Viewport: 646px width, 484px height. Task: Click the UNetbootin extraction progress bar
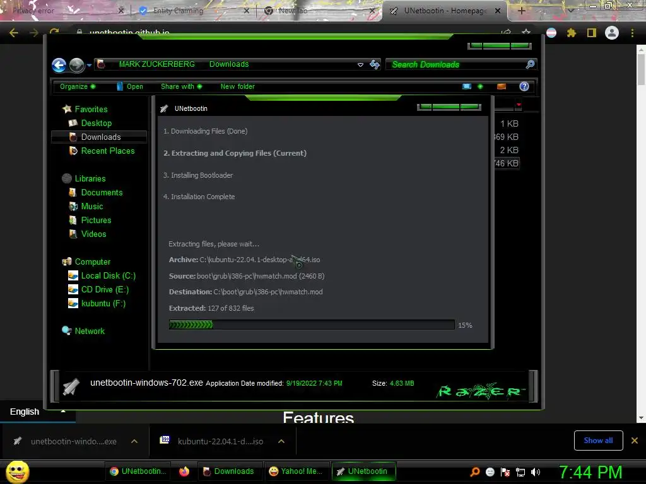tap(312, 325)
